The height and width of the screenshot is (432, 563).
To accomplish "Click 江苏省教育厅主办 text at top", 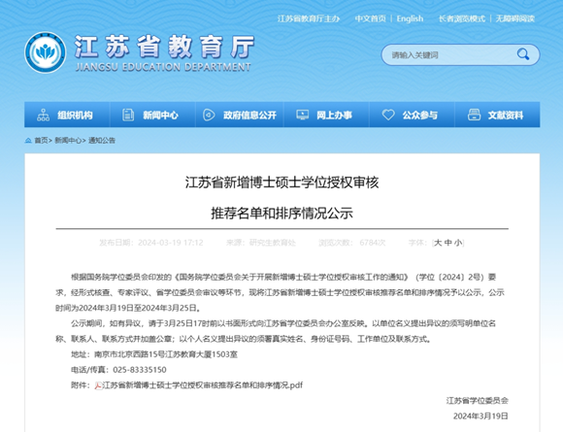I will 309,18.
